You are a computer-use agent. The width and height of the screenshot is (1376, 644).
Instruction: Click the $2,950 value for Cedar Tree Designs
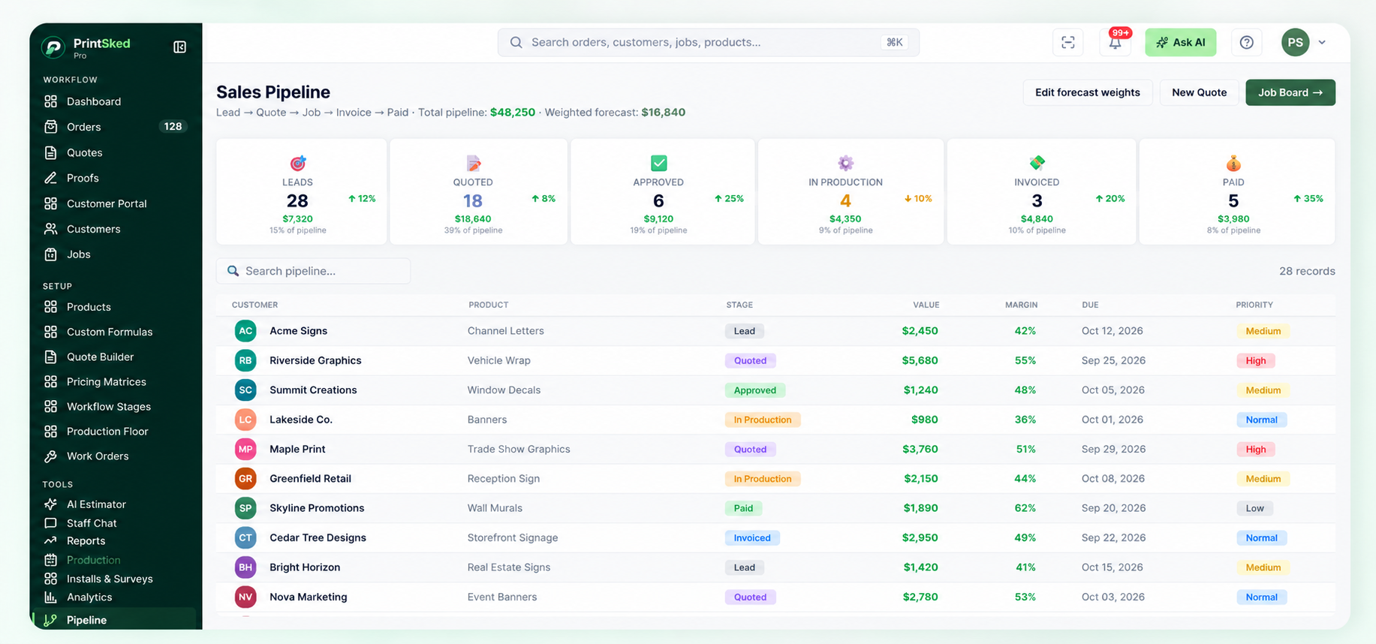point(920,538)
